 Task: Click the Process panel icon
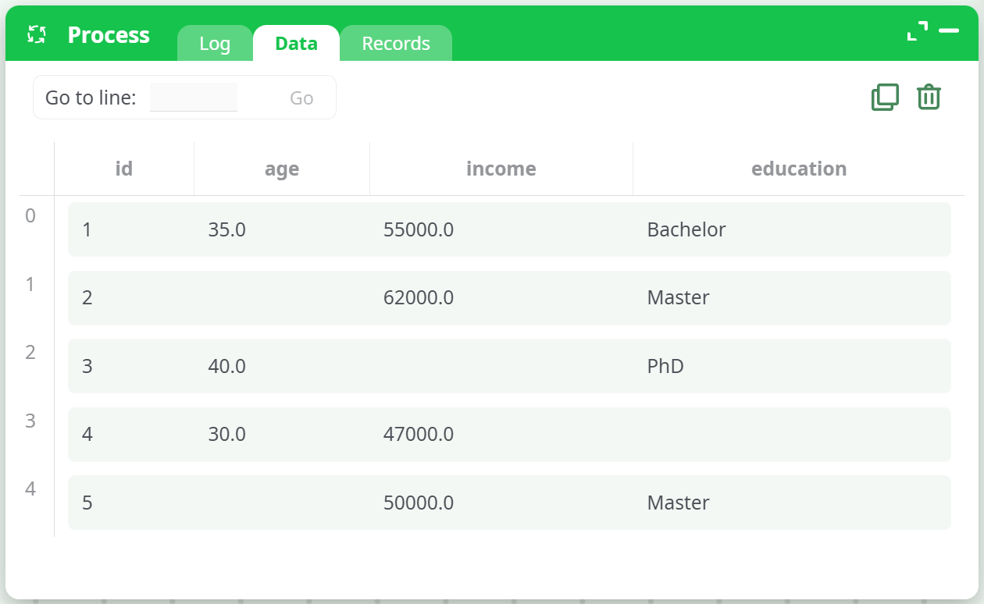pyautogui.click(x=37, y=34)
